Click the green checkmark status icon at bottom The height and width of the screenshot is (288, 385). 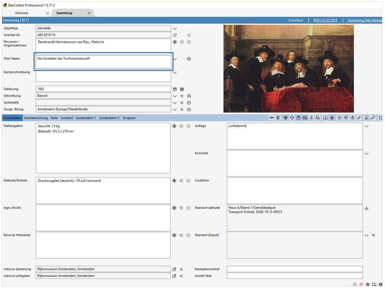tap(355, 284)
